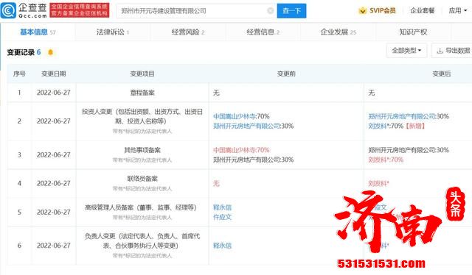472x275 pixels.
Task: Click the 变更记录 section heading
Action: click(21, 52)
